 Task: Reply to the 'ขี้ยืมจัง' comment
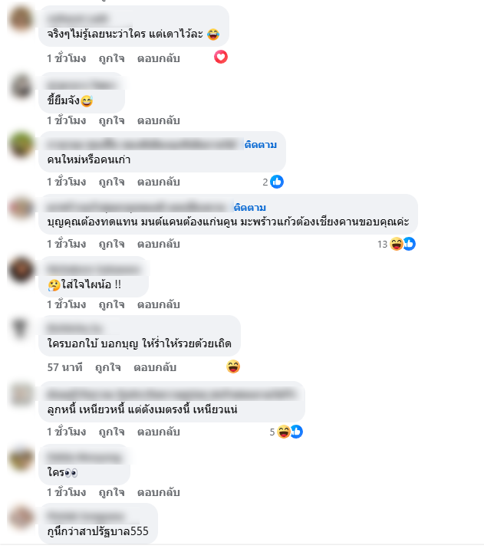point(159,120)
